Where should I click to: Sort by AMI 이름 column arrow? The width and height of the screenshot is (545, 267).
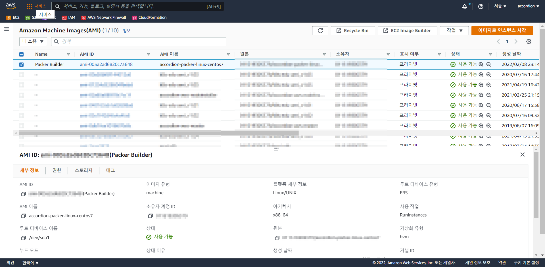pyautogui.click(x=228, y=54)
